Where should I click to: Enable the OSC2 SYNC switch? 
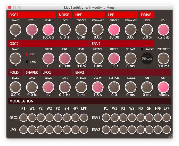click(27, 61)
